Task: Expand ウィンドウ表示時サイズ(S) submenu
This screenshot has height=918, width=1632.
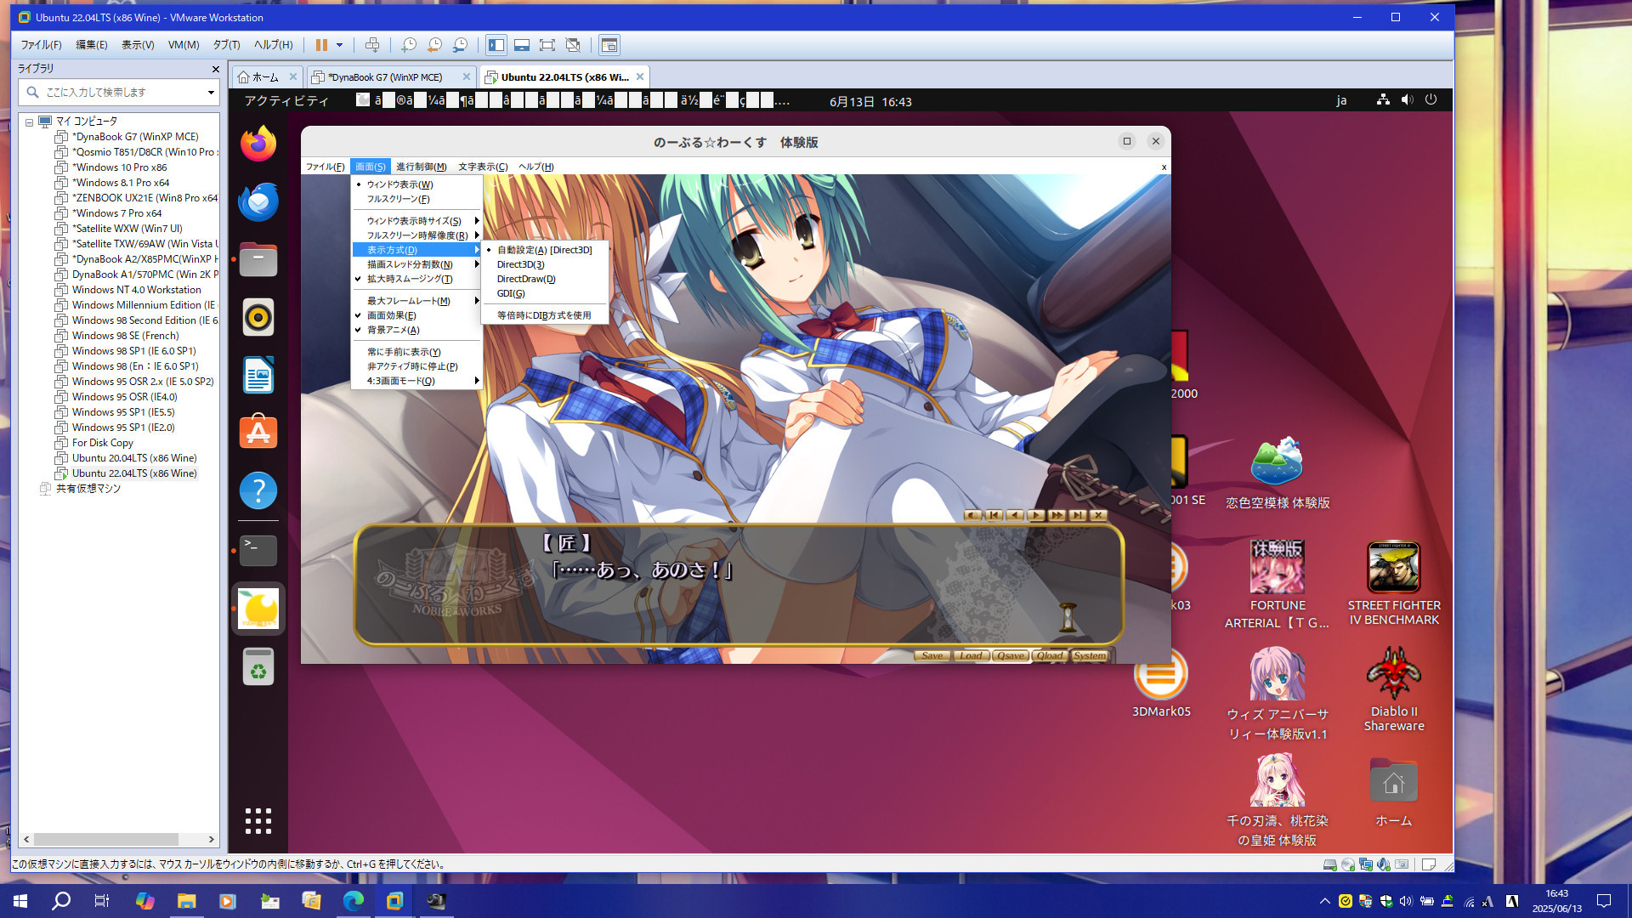Action: pos(416,221)
